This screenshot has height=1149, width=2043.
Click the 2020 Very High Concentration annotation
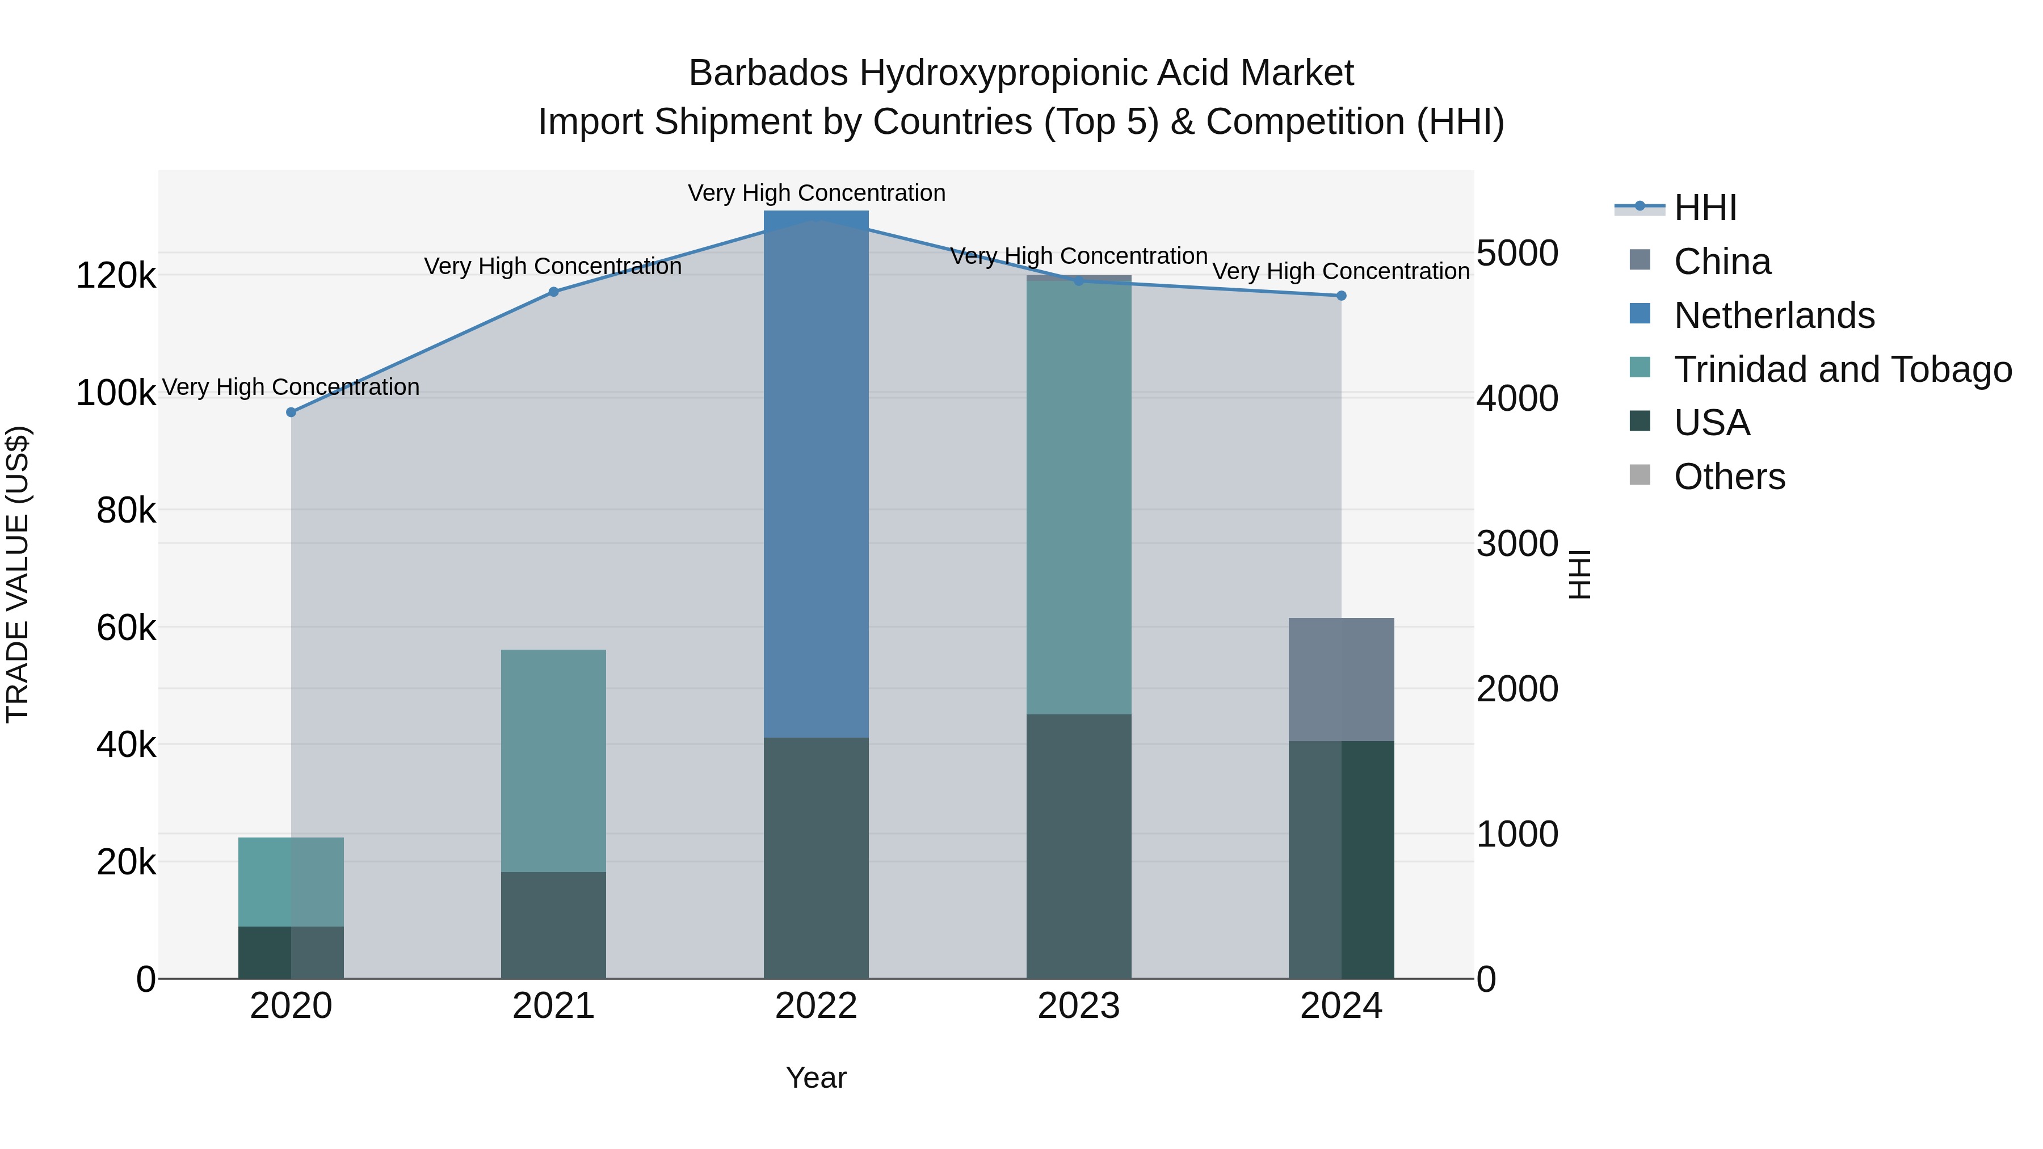[x=291, y=387]
